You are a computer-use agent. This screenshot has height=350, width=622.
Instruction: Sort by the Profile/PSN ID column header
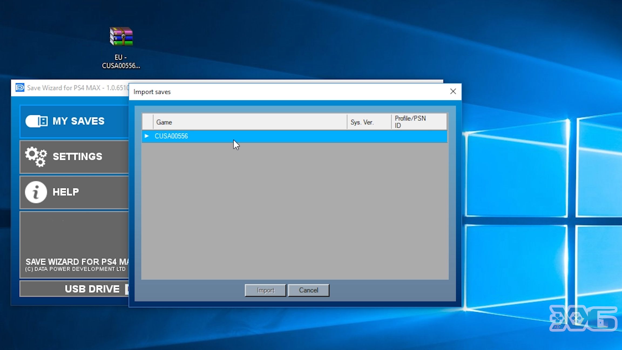pos(419,122)
